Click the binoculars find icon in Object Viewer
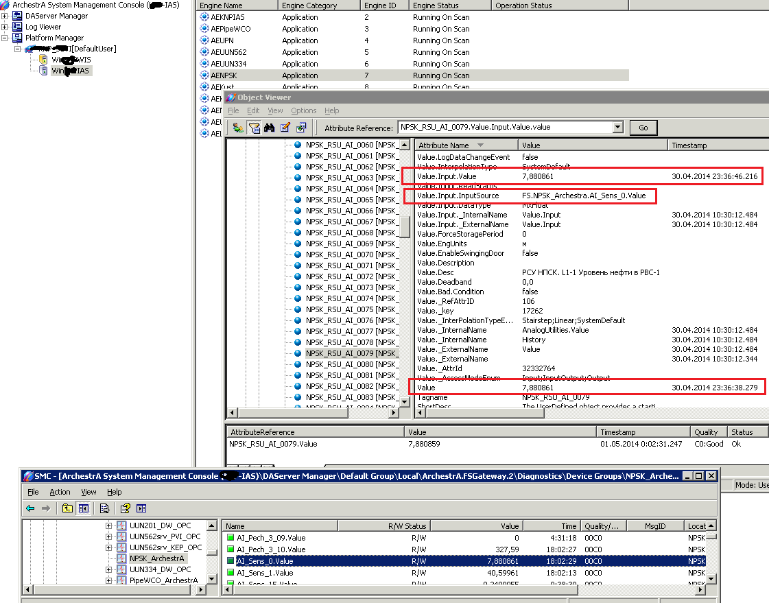The height and width of the screenshot is (603, 769). point(270,128)
